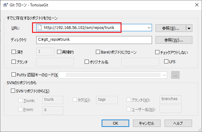
Task: Click the キャンセル button
Action: point(147,123)
